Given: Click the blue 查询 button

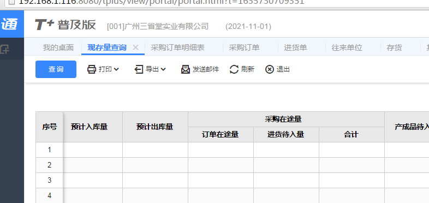Looking at the screenshot, I should tap(56, 69).
